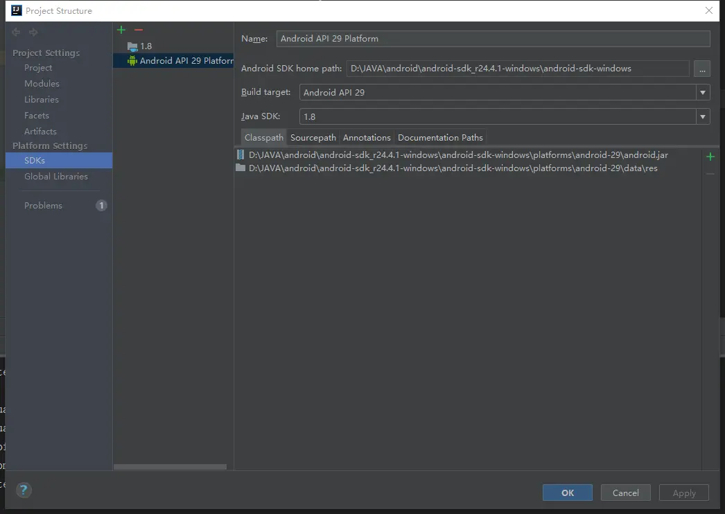Go forward with the right arrow icon
This screenshot has width=725, height=514.
tap(33, 32)
